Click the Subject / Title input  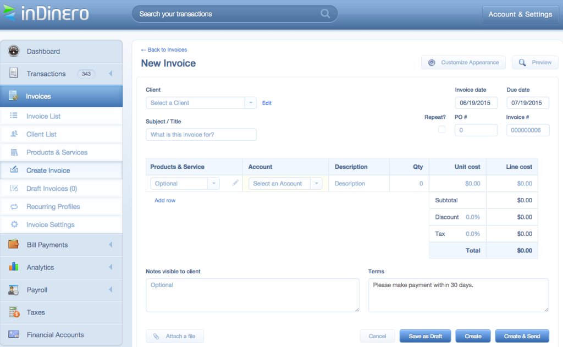(201, 134)
